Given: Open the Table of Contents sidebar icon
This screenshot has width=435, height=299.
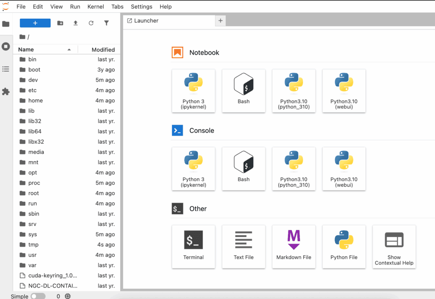Looking at the screenshot, I should (6, 69).
